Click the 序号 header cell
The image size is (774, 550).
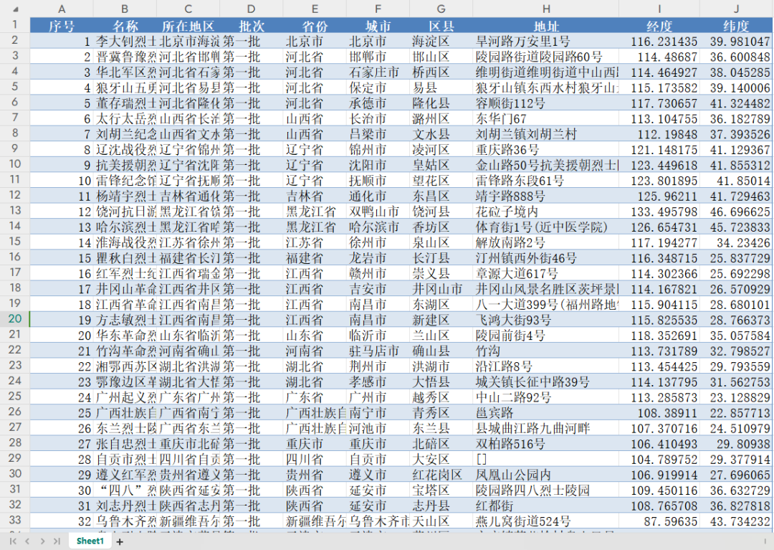click(x=62, y=26)
